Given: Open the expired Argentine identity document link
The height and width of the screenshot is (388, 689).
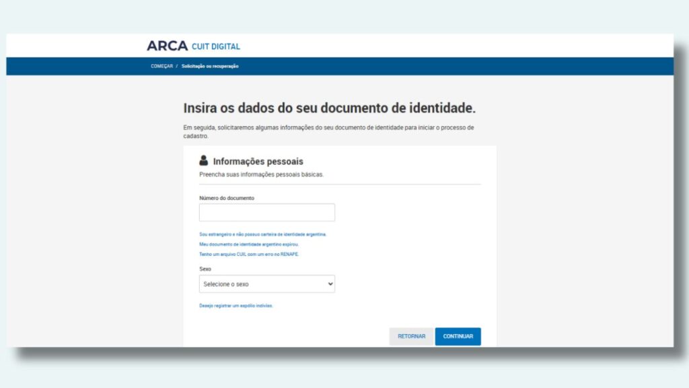Looking at the screenshot, I should [248, 244].
